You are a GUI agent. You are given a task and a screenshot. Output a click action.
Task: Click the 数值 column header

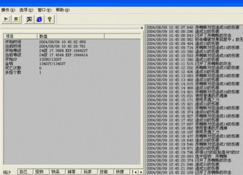point(71,36)
